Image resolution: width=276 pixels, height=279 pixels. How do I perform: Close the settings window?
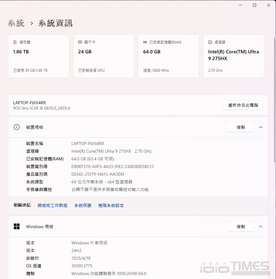[269, 5]
